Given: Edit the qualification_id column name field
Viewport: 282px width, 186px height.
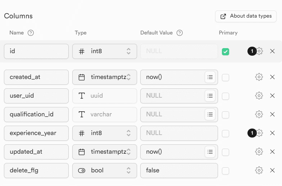Looking at the screenshot, I should click(36, 114).
